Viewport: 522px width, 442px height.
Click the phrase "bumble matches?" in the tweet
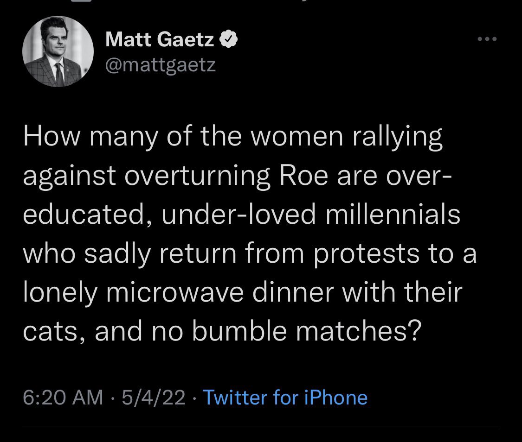pos(307,331)
